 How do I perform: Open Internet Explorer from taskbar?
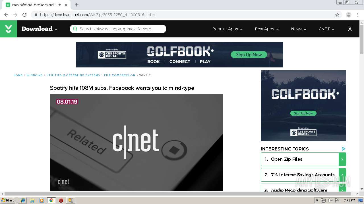tap(22, 200)
